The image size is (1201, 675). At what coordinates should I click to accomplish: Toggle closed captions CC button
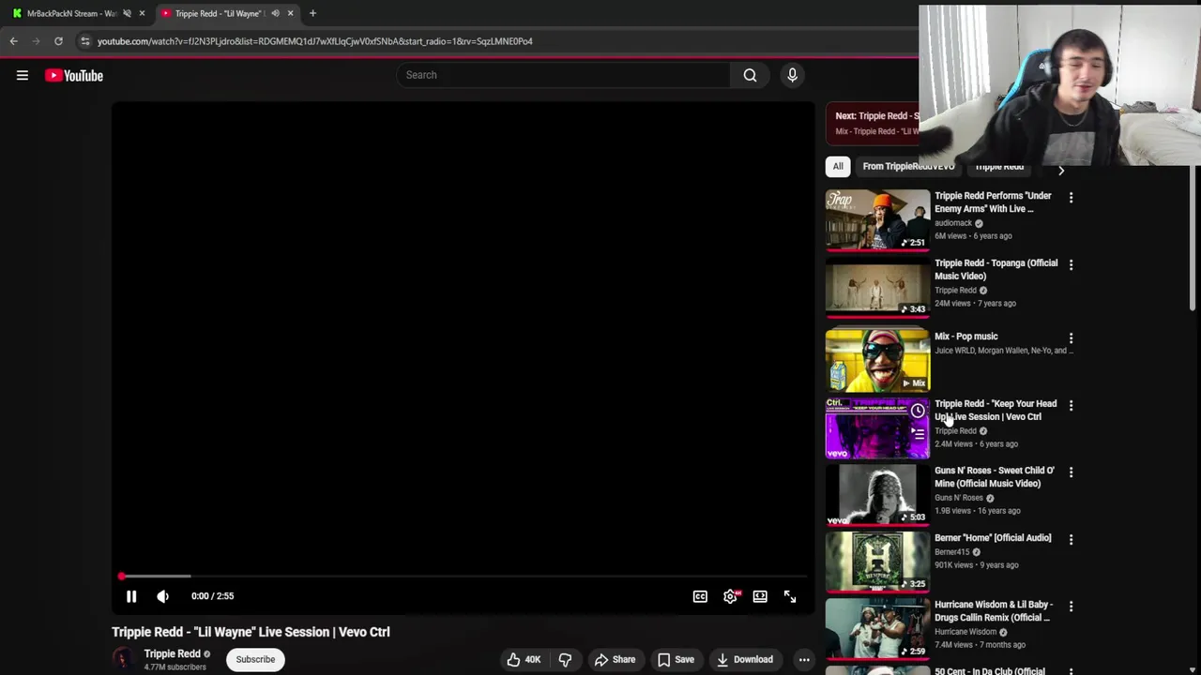click(x=700, y=596)
